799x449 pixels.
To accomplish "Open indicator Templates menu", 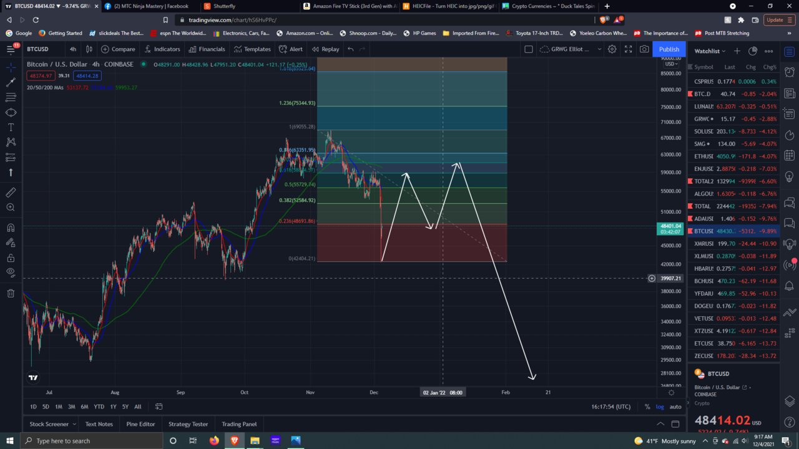I will 252,49.
